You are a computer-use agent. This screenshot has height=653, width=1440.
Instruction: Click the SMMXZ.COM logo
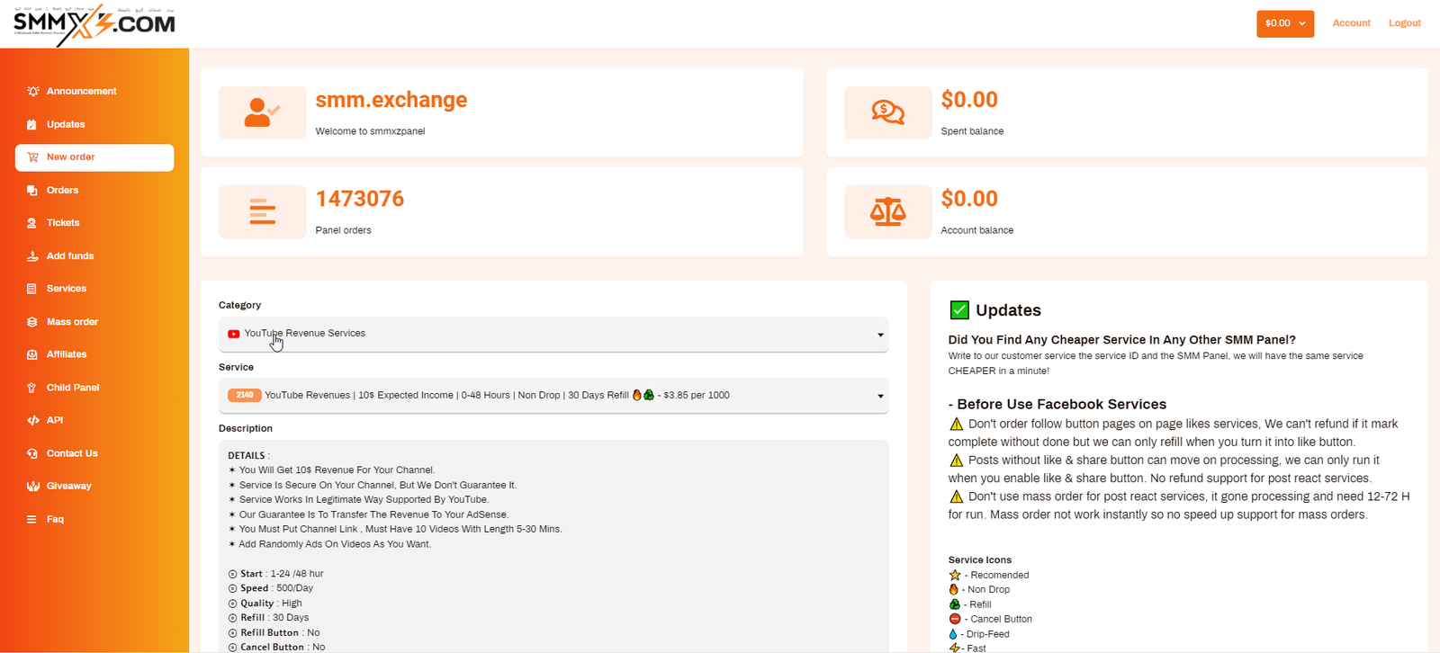pos(94,25)
